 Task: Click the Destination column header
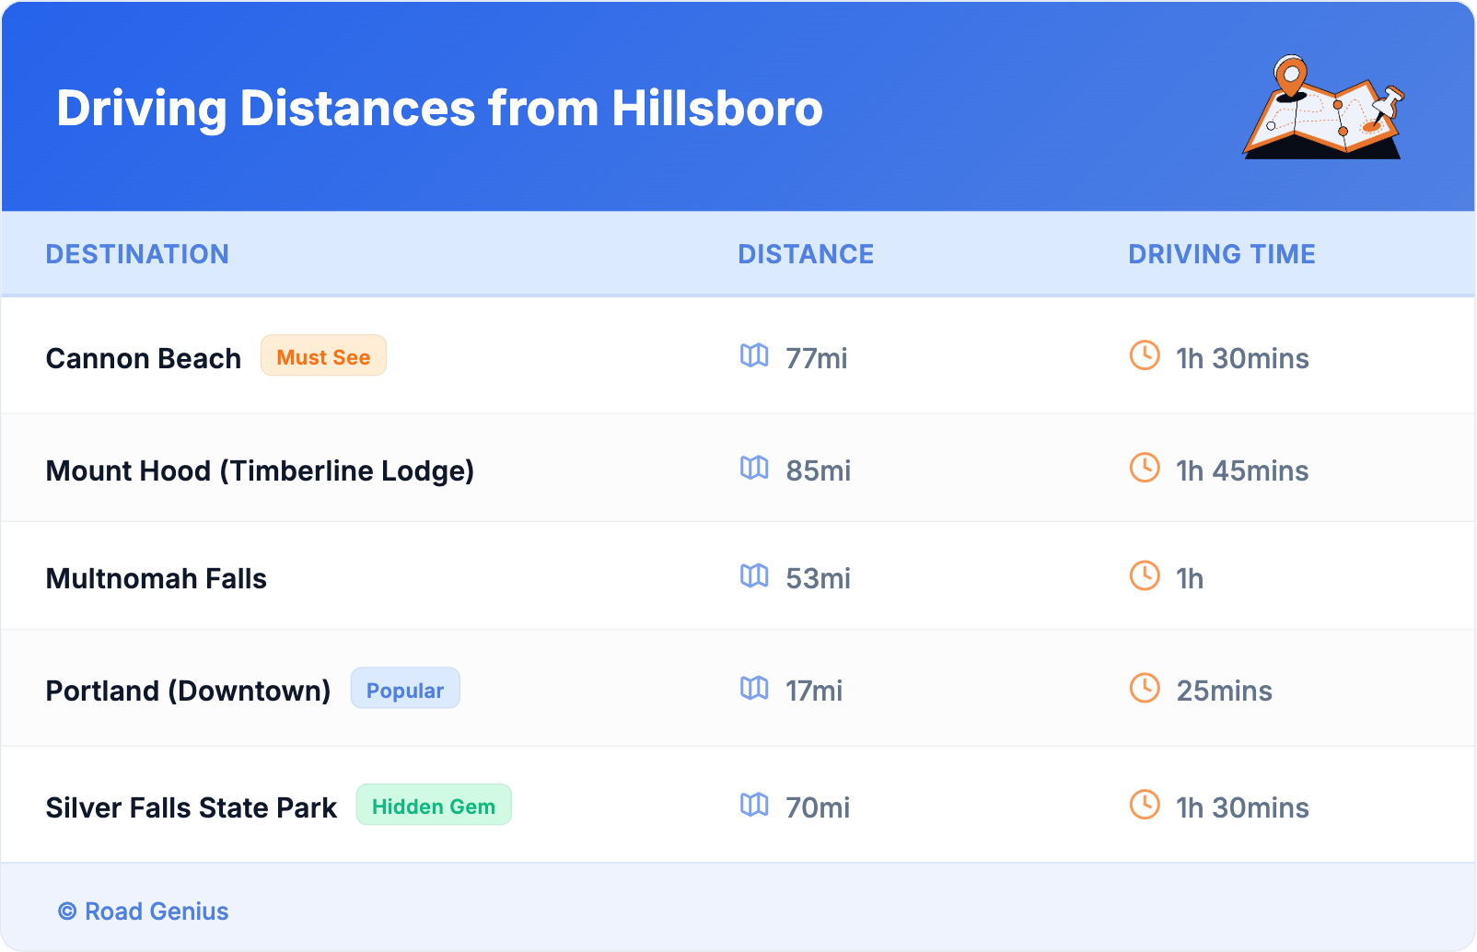click(137, 254)
